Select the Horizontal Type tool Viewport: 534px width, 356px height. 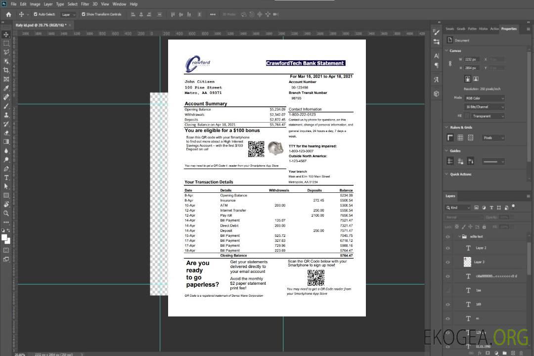click(x=6, y=178)
